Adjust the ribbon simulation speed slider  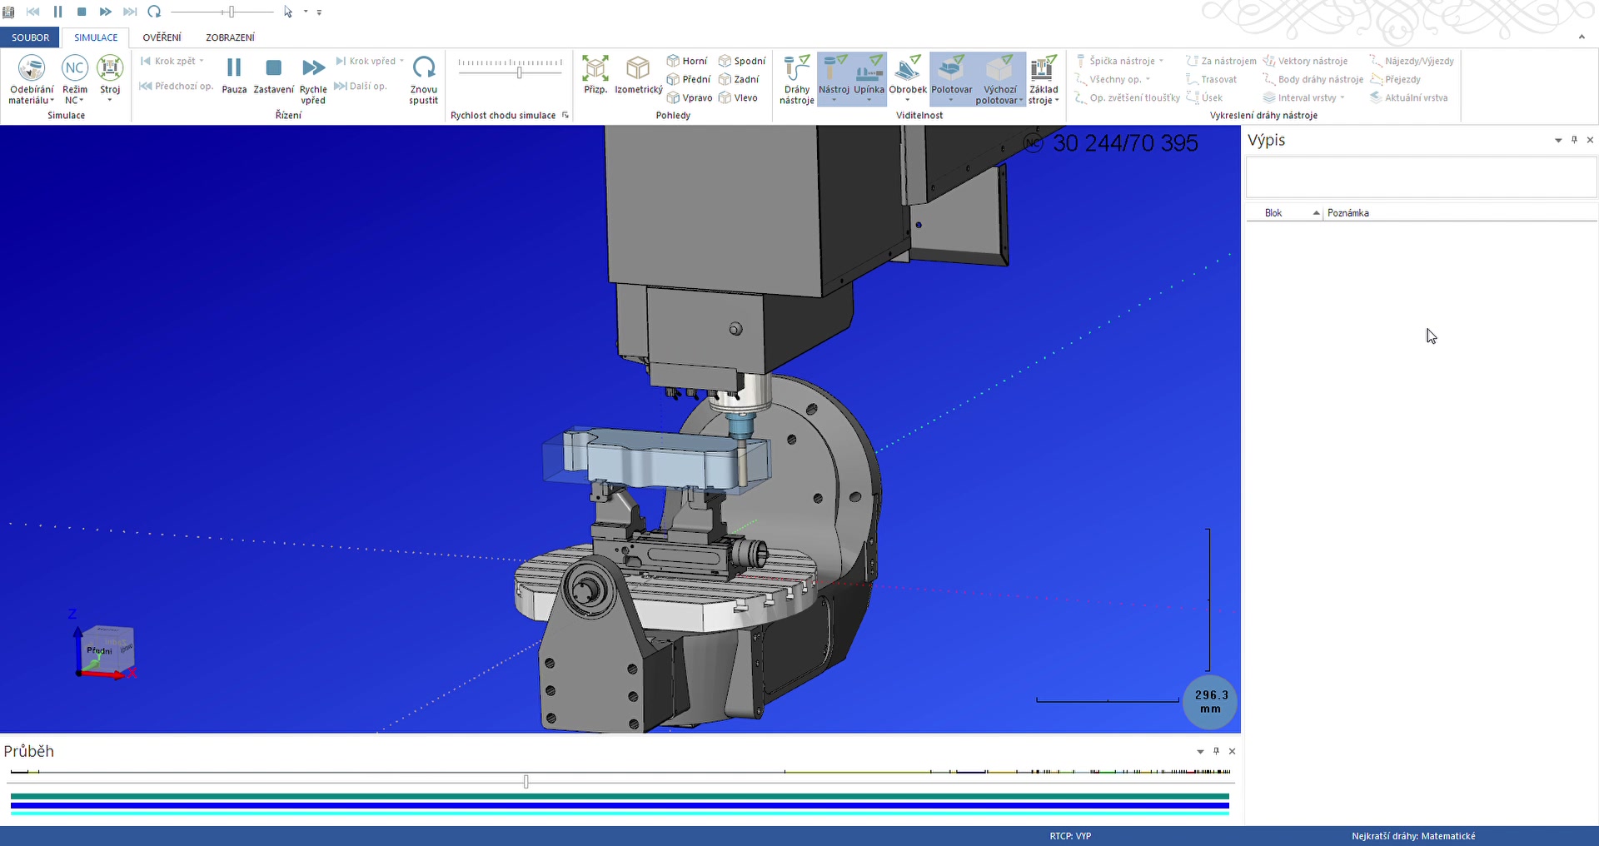pyautogui.click(x=519, y=72)
